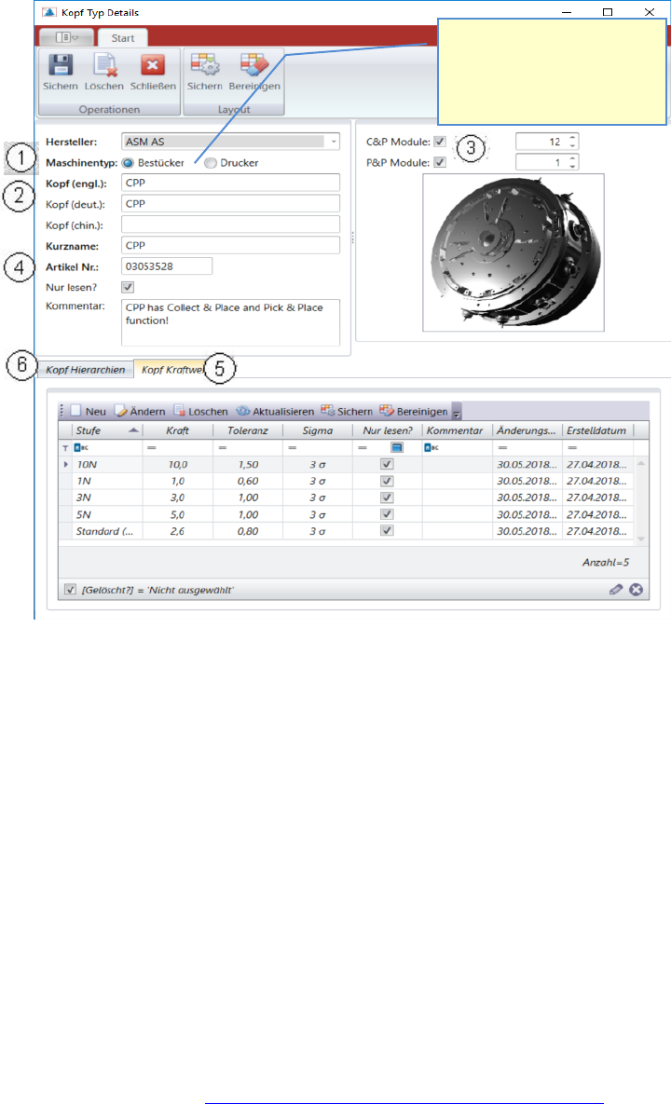This screenshot has width=671, height=1104.
Task: Select the 3N row Stufe cell
Action: click(107, 497)
